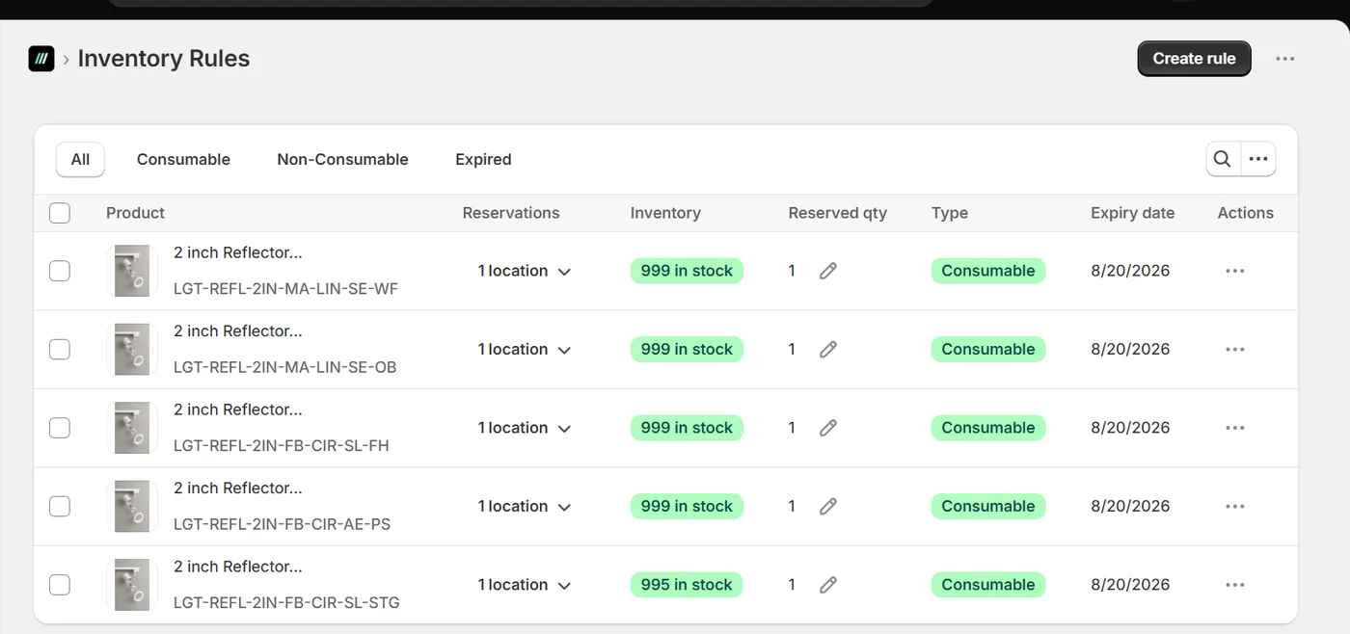The width and height of the screenshot is (1350, 634).
Task: Open product thumbnail for LGT-REFL-2IN-FB-CIR-SL-STG
Action: click(132, 585)
